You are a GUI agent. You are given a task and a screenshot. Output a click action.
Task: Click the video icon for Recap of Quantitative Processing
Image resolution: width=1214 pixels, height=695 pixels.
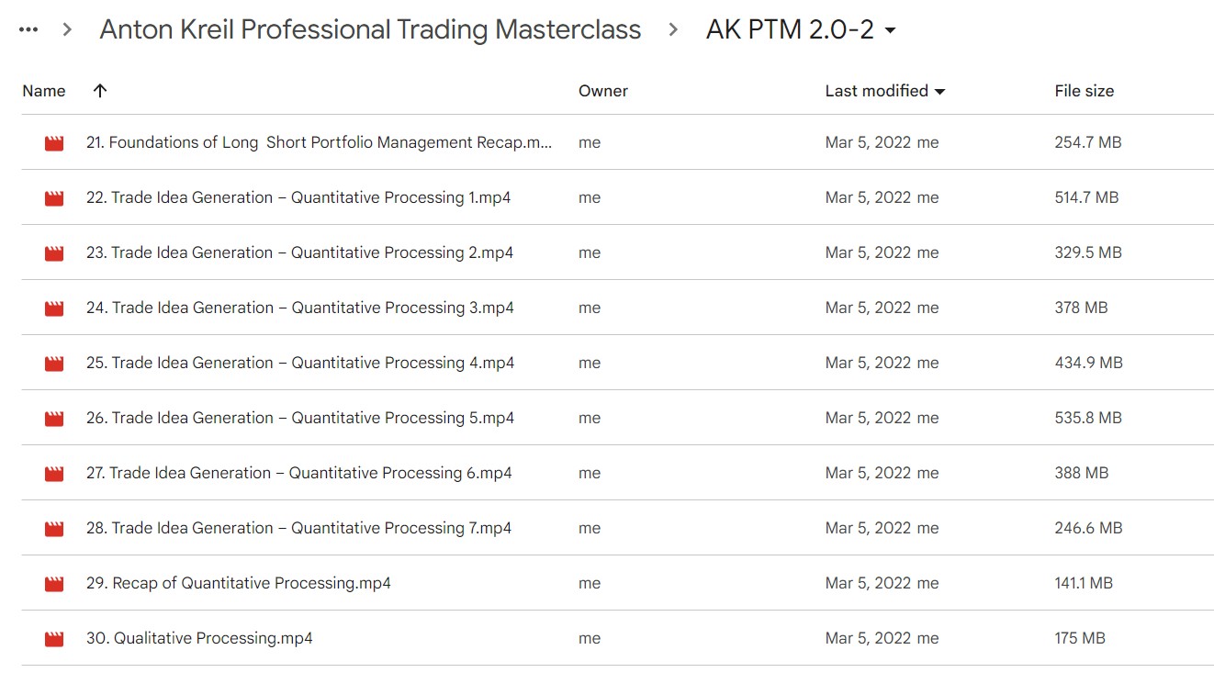53,583
